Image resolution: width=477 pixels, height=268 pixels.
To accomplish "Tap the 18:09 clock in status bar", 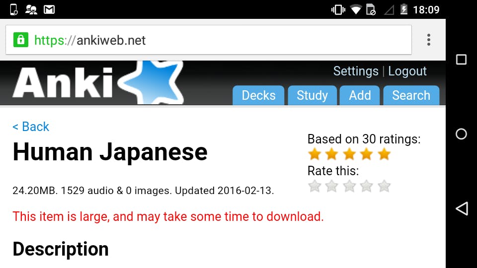I will 426,10.
